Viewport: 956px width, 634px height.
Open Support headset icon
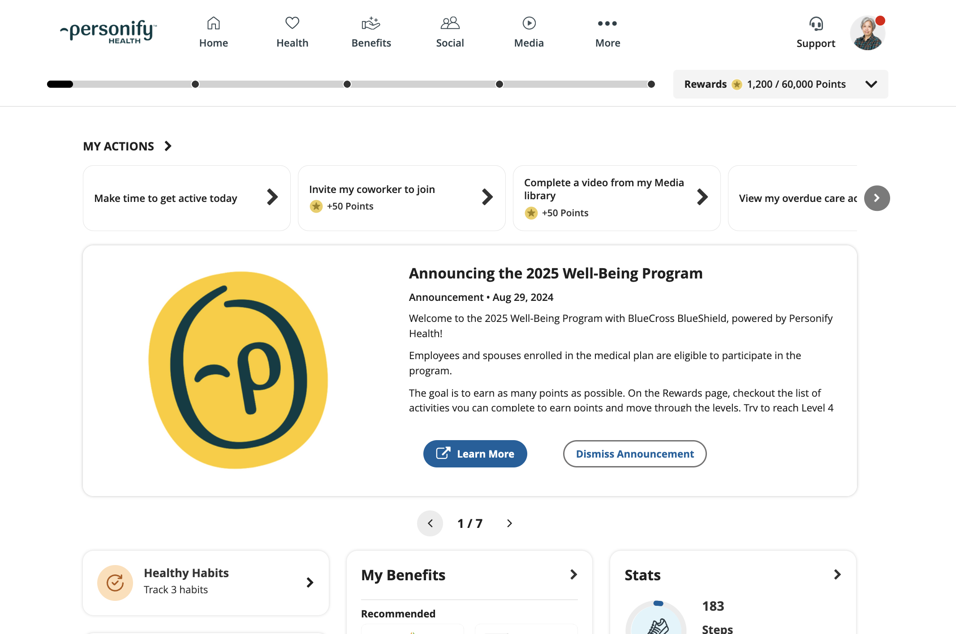pyautogui.click(x=816, y=24)
